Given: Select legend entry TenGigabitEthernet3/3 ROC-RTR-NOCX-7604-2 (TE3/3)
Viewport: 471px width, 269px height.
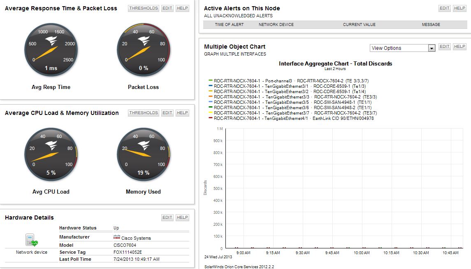Looking at the screenshot, I should (x=295, y=97).
